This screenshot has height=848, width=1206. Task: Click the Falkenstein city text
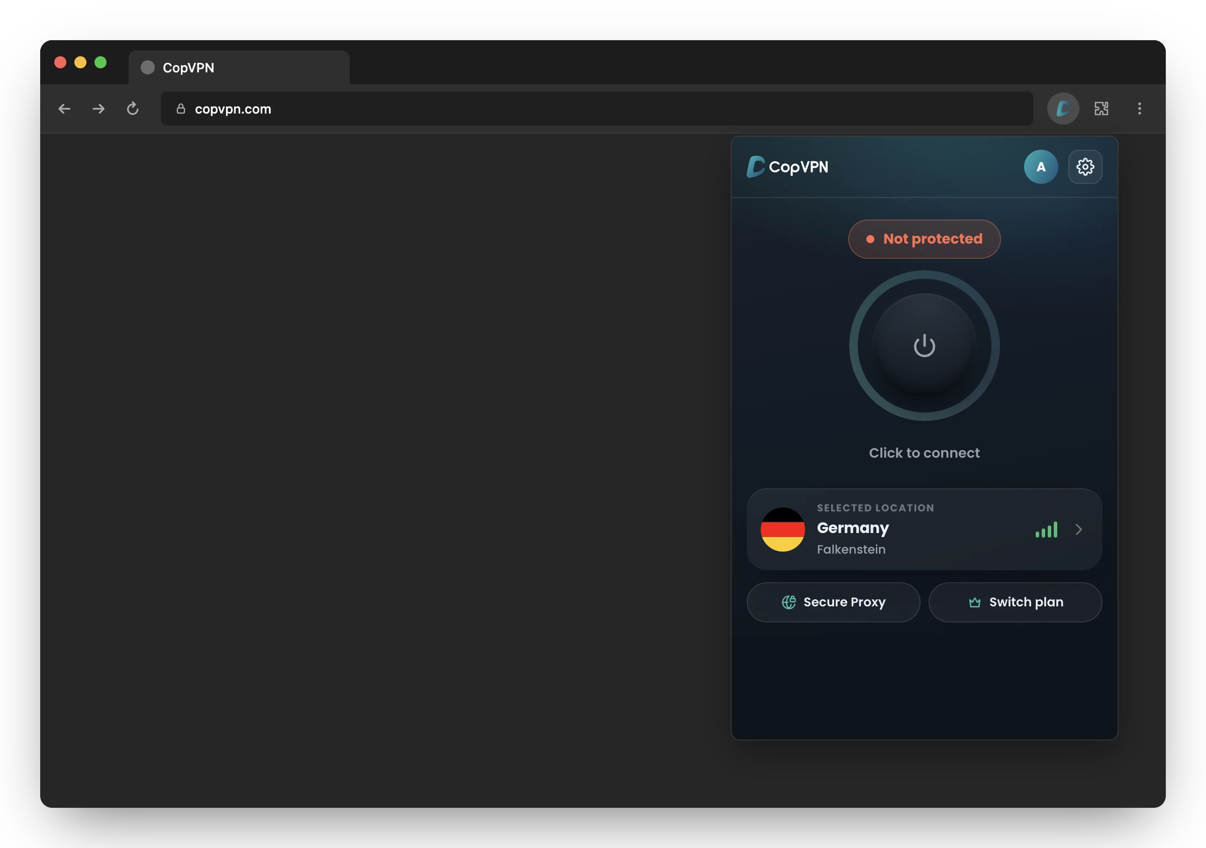(851, 549)
